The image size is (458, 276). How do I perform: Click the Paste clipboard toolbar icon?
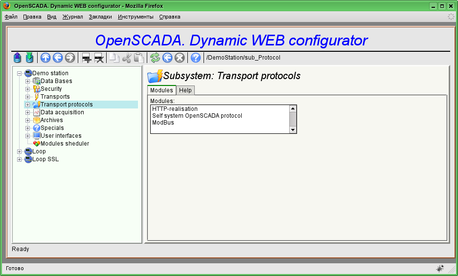(139, 58)
